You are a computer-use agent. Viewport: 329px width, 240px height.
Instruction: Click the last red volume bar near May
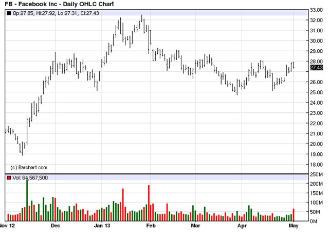pyautogui.click(x=294, y=215)
